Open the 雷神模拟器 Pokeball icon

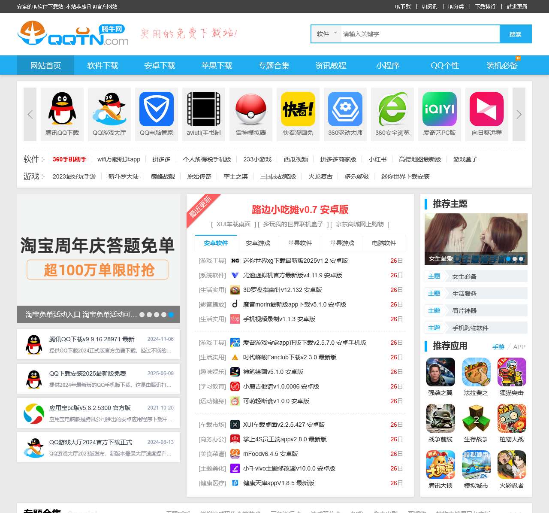[251, 109]
